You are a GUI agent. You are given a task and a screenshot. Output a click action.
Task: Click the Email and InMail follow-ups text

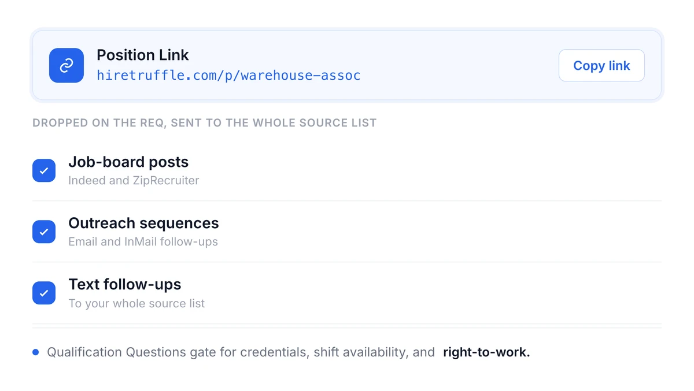pos(143,242)
